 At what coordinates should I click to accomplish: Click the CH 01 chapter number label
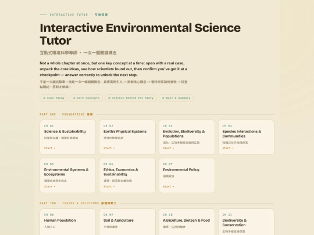(x=49, y=126)
